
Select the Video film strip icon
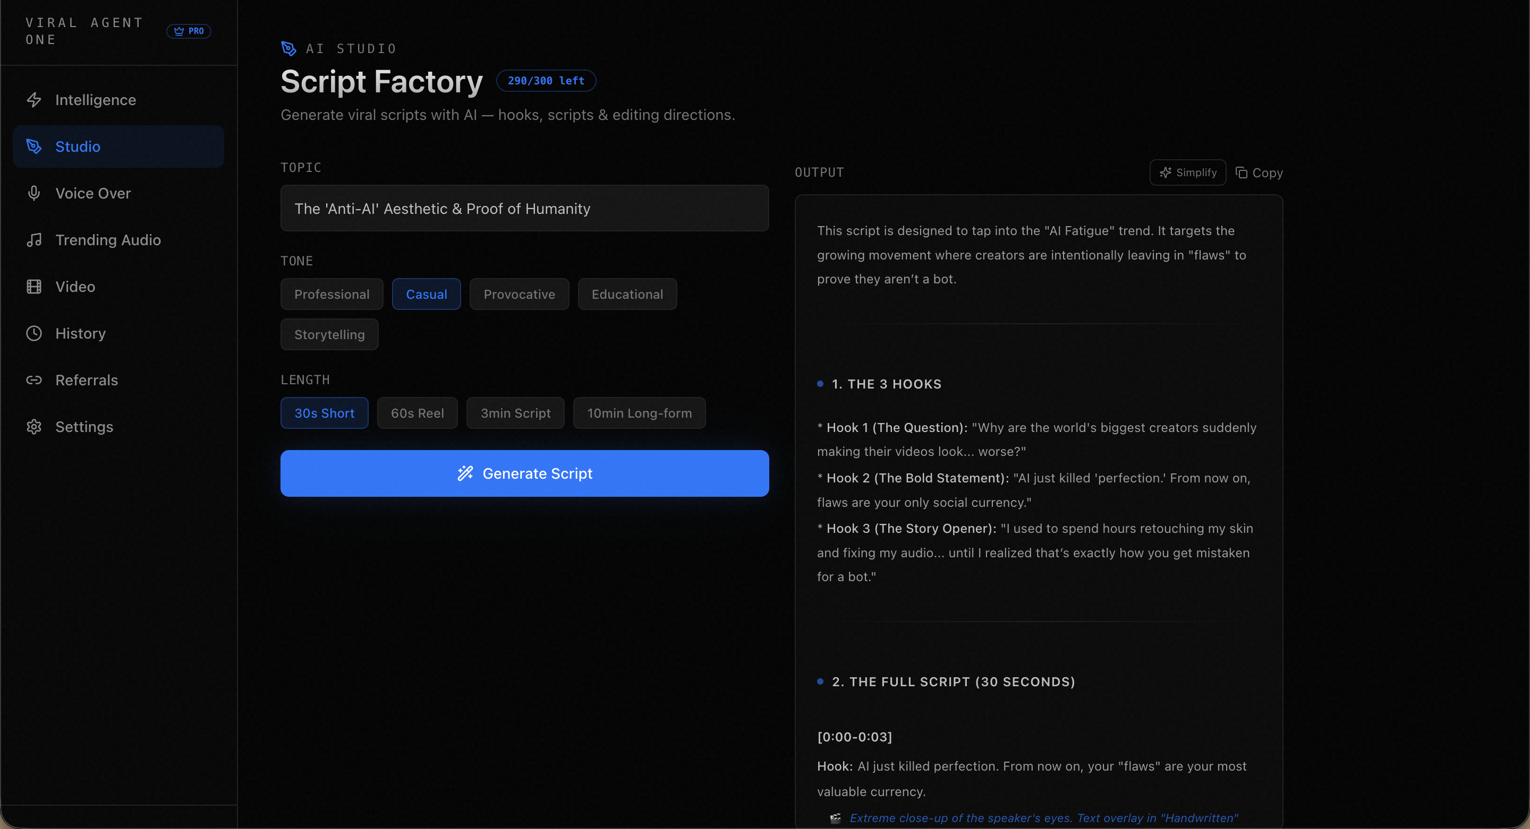(34, 286)
